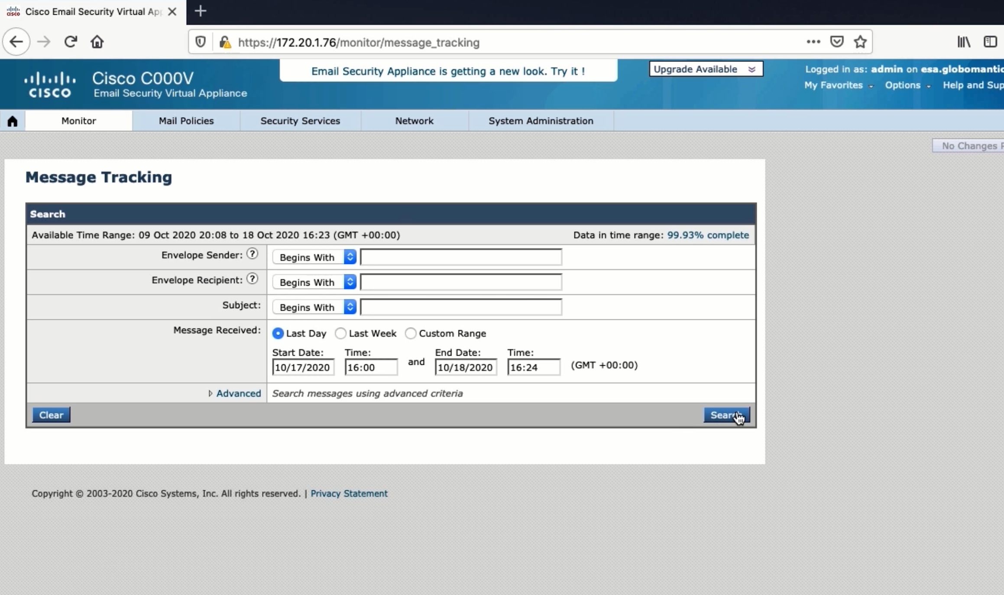The width and height of the screenshot is (1004, 595).
Task: Click the 'Message Tracking' page heading
Action: (x=99, y=177)
